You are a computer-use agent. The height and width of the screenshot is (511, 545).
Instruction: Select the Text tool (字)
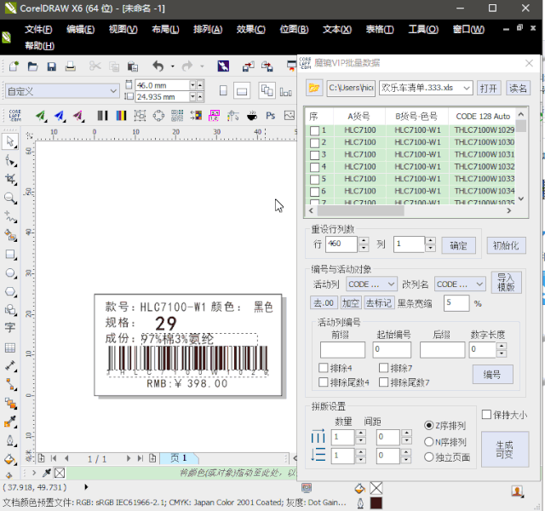point(10,328)
